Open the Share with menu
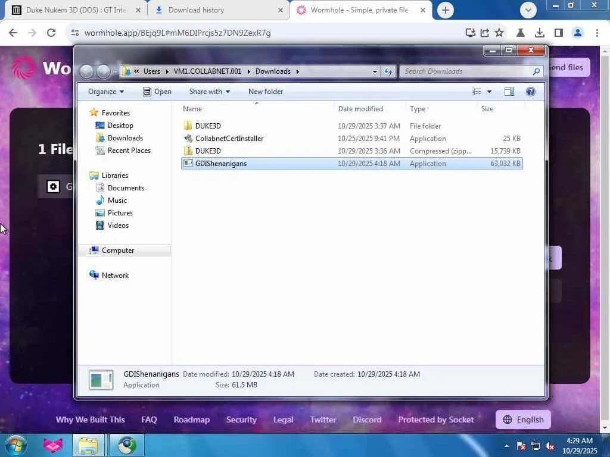The height and width of the screenshot is (457, 610). point(209,92)
